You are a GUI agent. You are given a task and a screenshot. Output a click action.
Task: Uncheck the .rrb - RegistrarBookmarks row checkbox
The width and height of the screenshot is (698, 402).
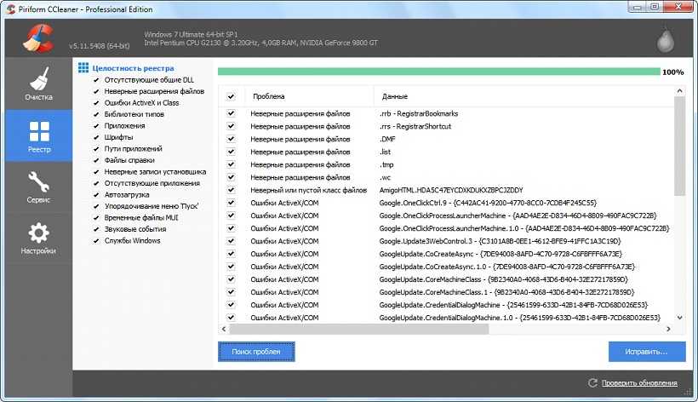231,113
